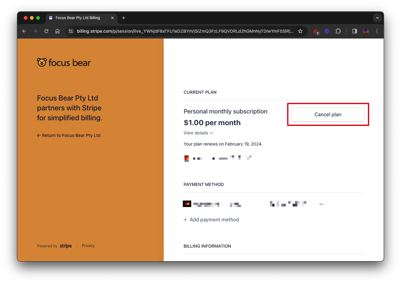
Task: Reload the billing page
Action: coord(46,31)
